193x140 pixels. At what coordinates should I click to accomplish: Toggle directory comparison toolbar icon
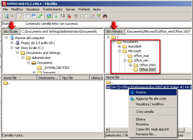point(92,16)
